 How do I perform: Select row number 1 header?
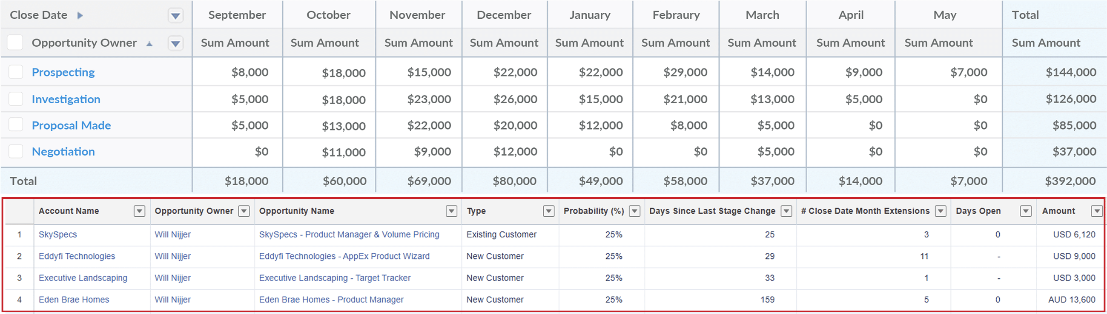19,235
